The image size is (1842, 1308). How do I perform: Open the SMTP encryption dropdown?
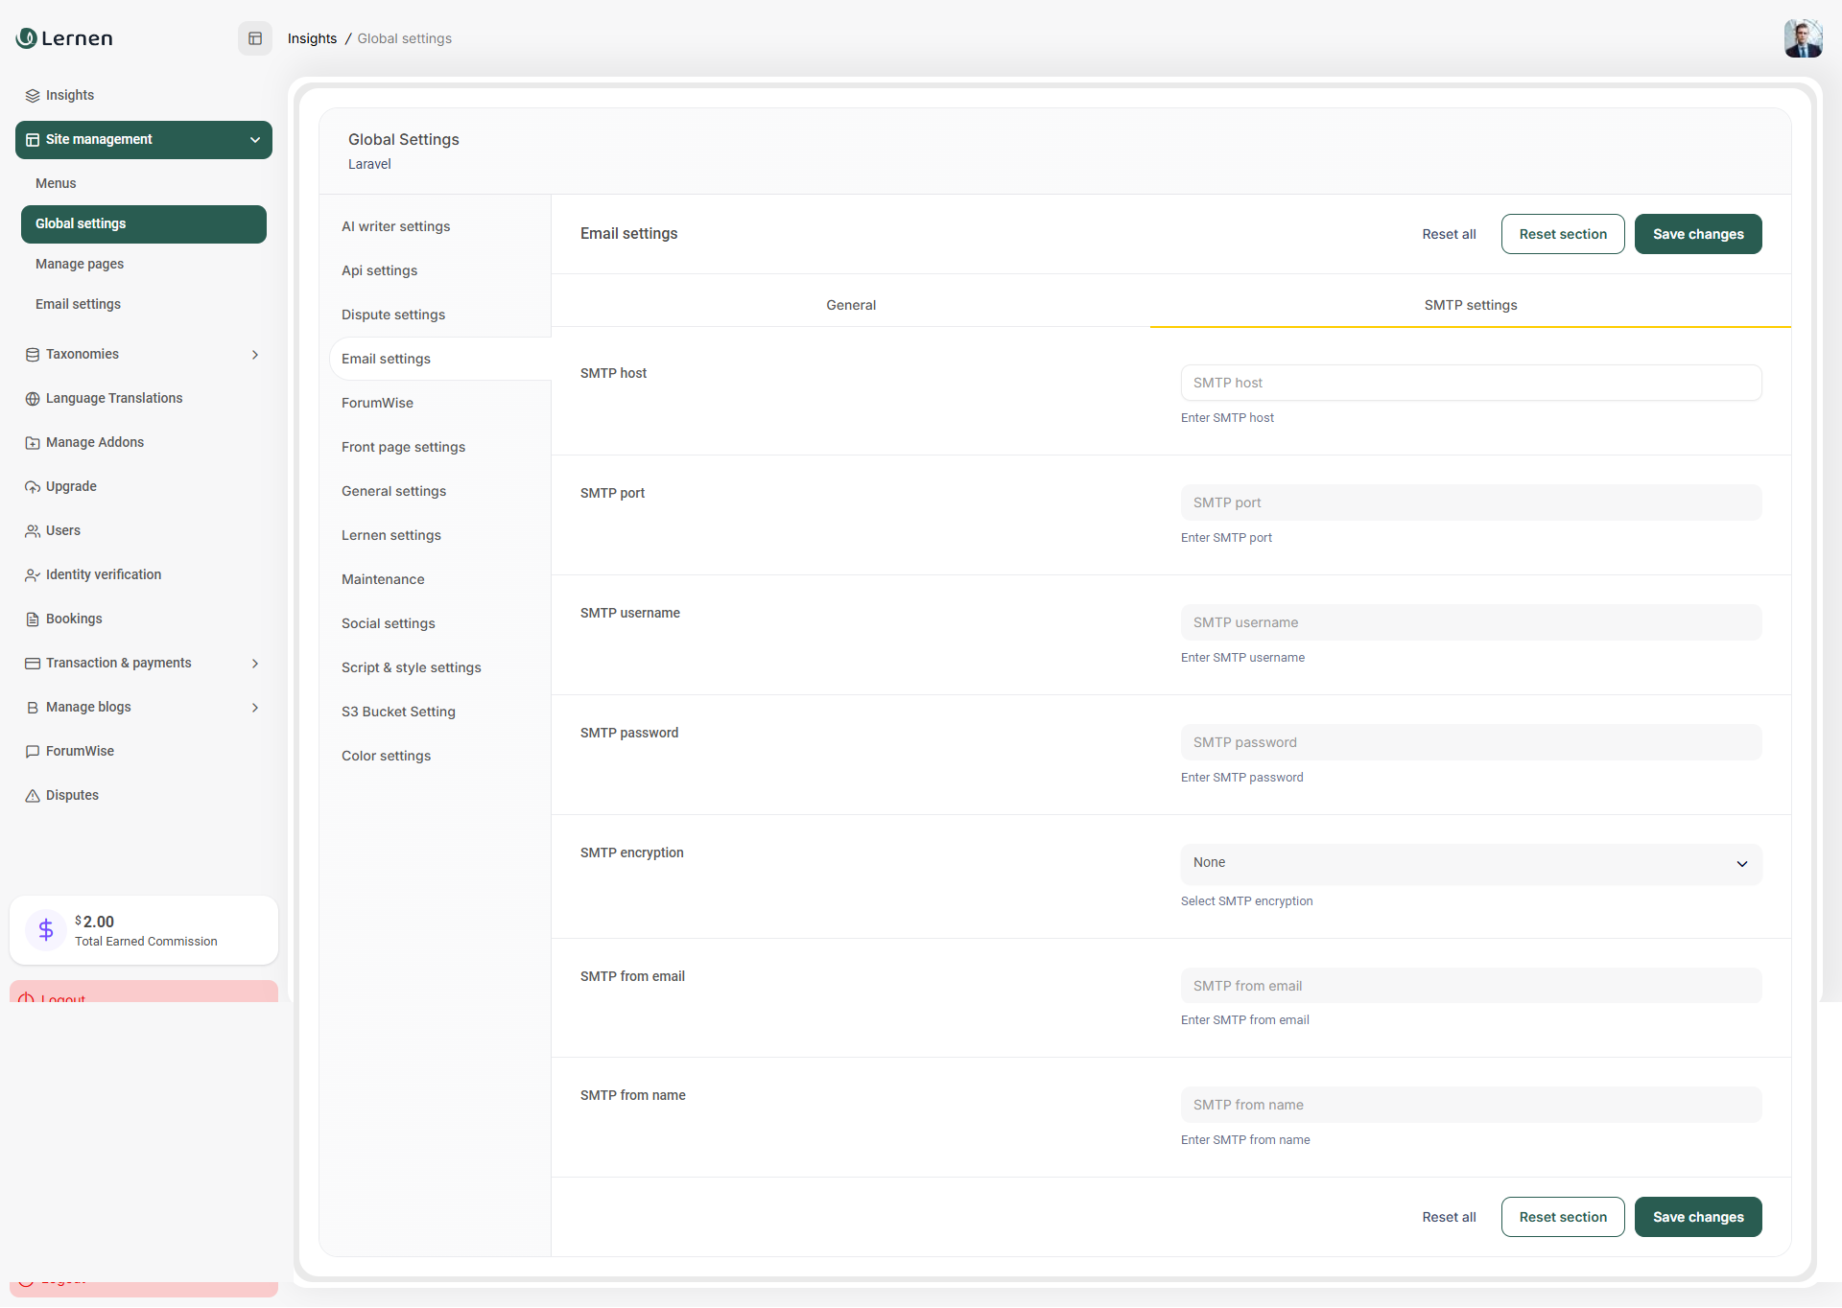(1471, 863)
